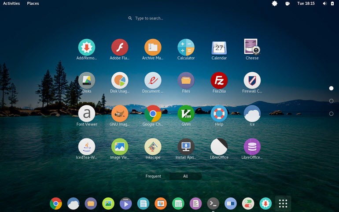This screenshot has width=339, height=212.
Task: Open Firewall Configuration
Action: point(252,81)
